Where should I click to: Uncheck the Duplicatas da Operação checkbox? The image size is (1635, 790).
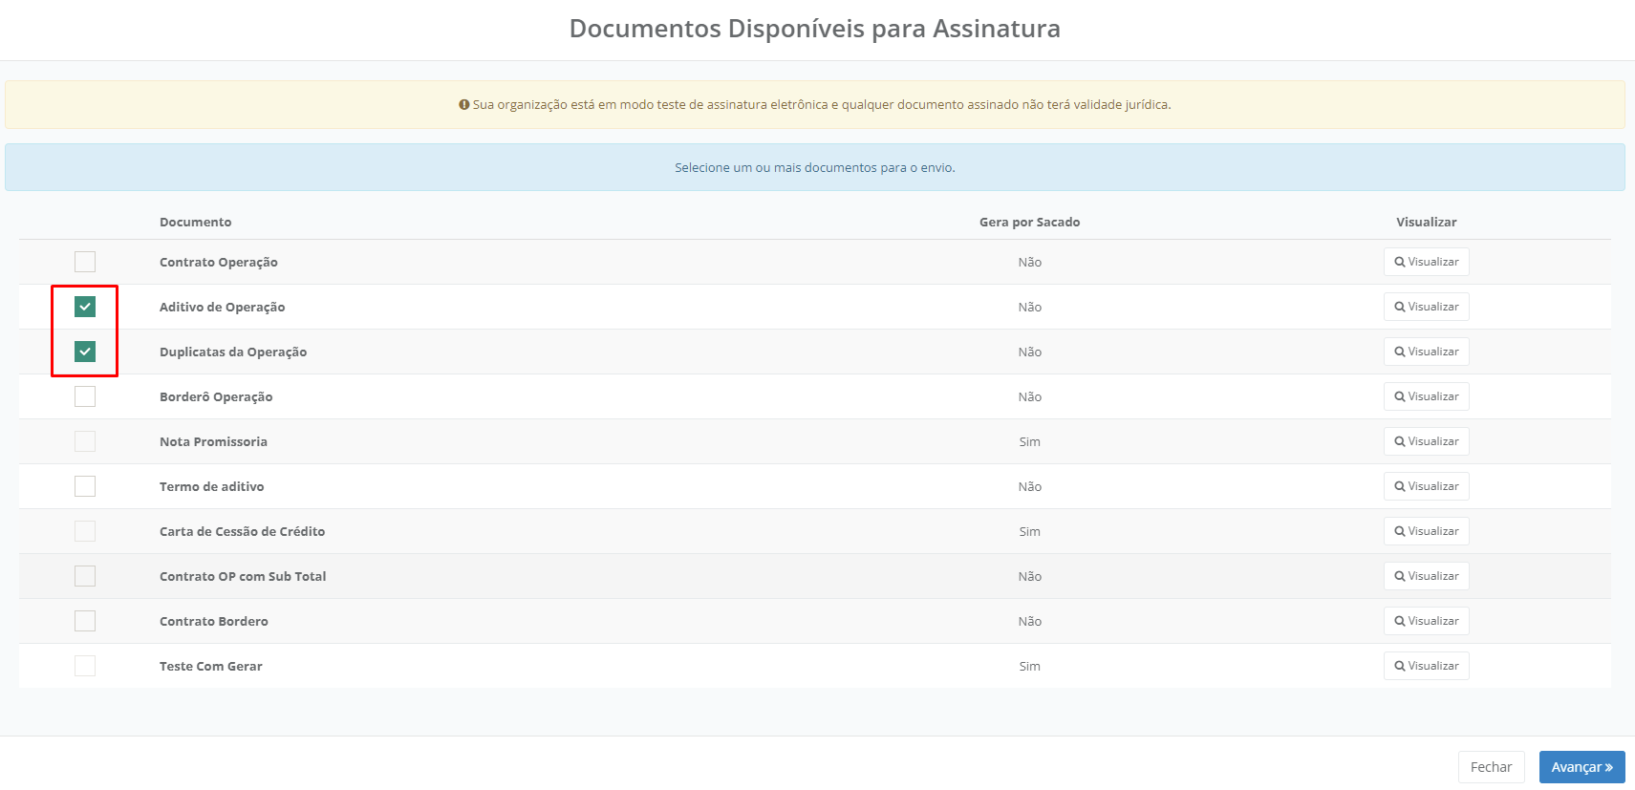85,352
